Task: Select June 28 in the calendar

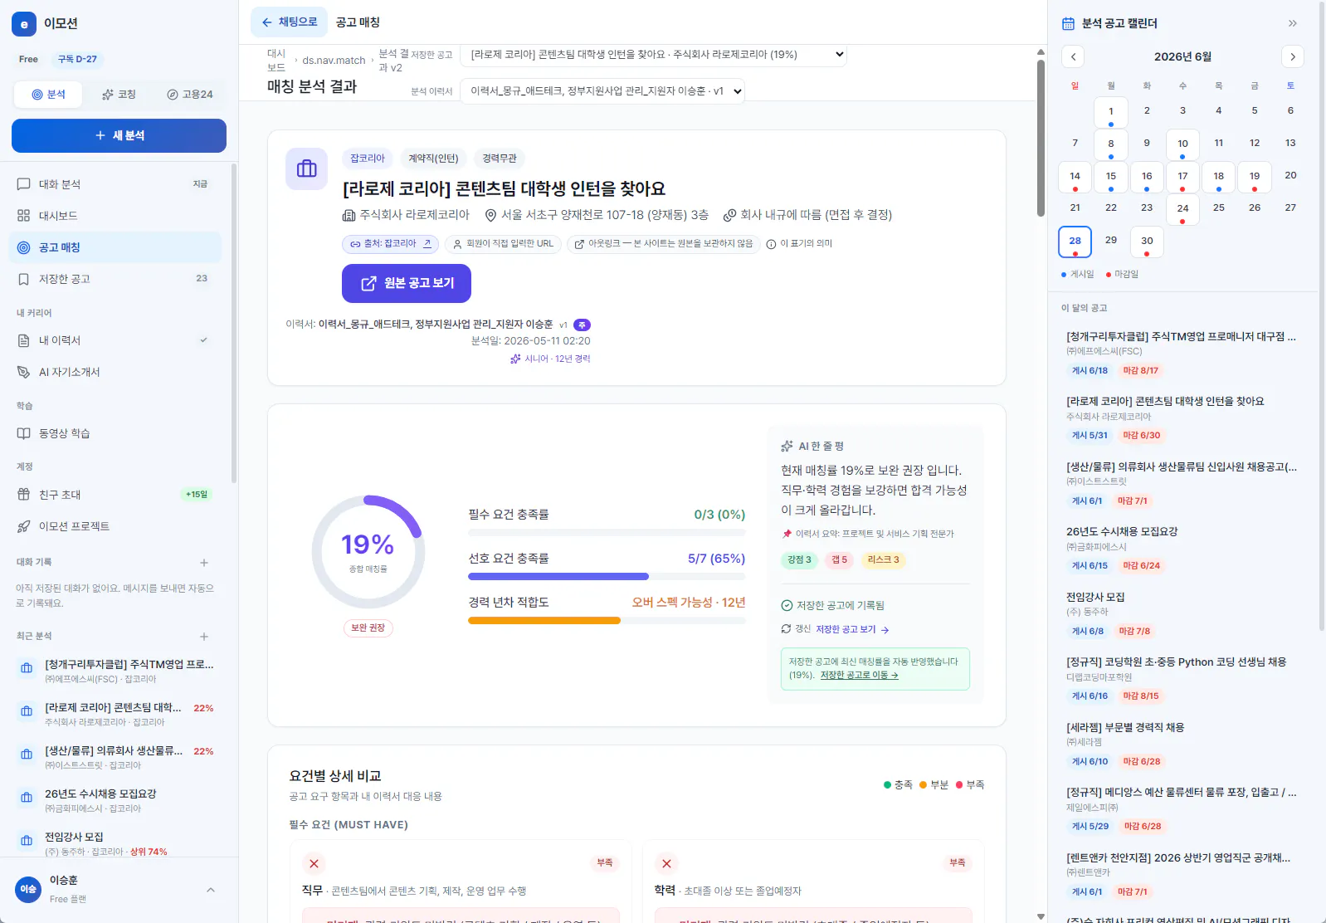Action: coord(1075,242)
